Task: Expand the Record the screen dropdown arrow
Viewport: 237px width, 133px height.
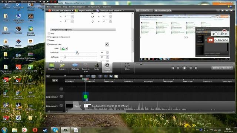Action: tap(72, 11)
